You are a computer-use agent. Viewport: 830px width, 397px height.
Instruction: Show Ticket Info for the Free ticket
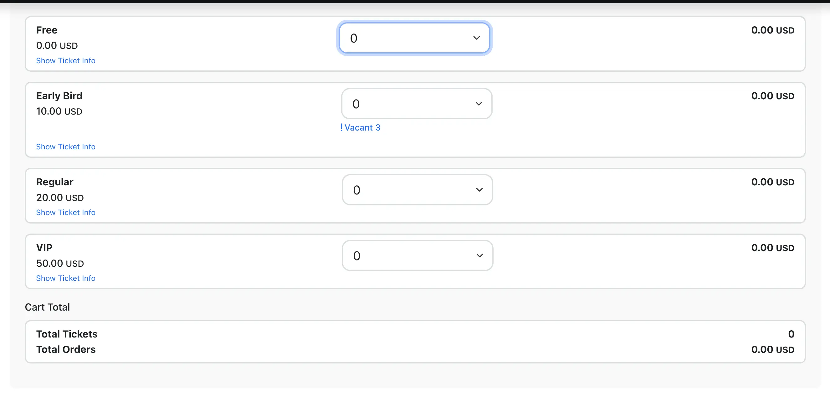(66, 60)
